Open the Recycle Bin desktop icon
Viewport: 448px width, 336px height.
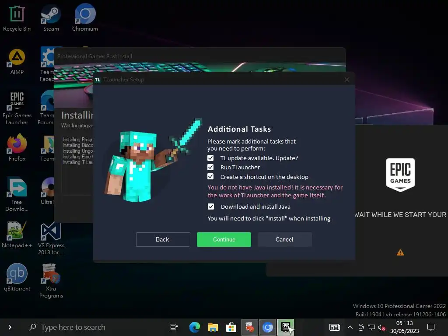pyautogui.click(x=17, y=18)
